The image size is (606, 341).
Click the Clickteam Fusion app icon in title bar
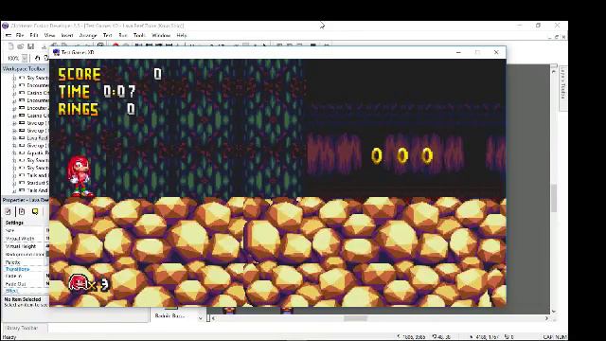[x=6, y=26]
